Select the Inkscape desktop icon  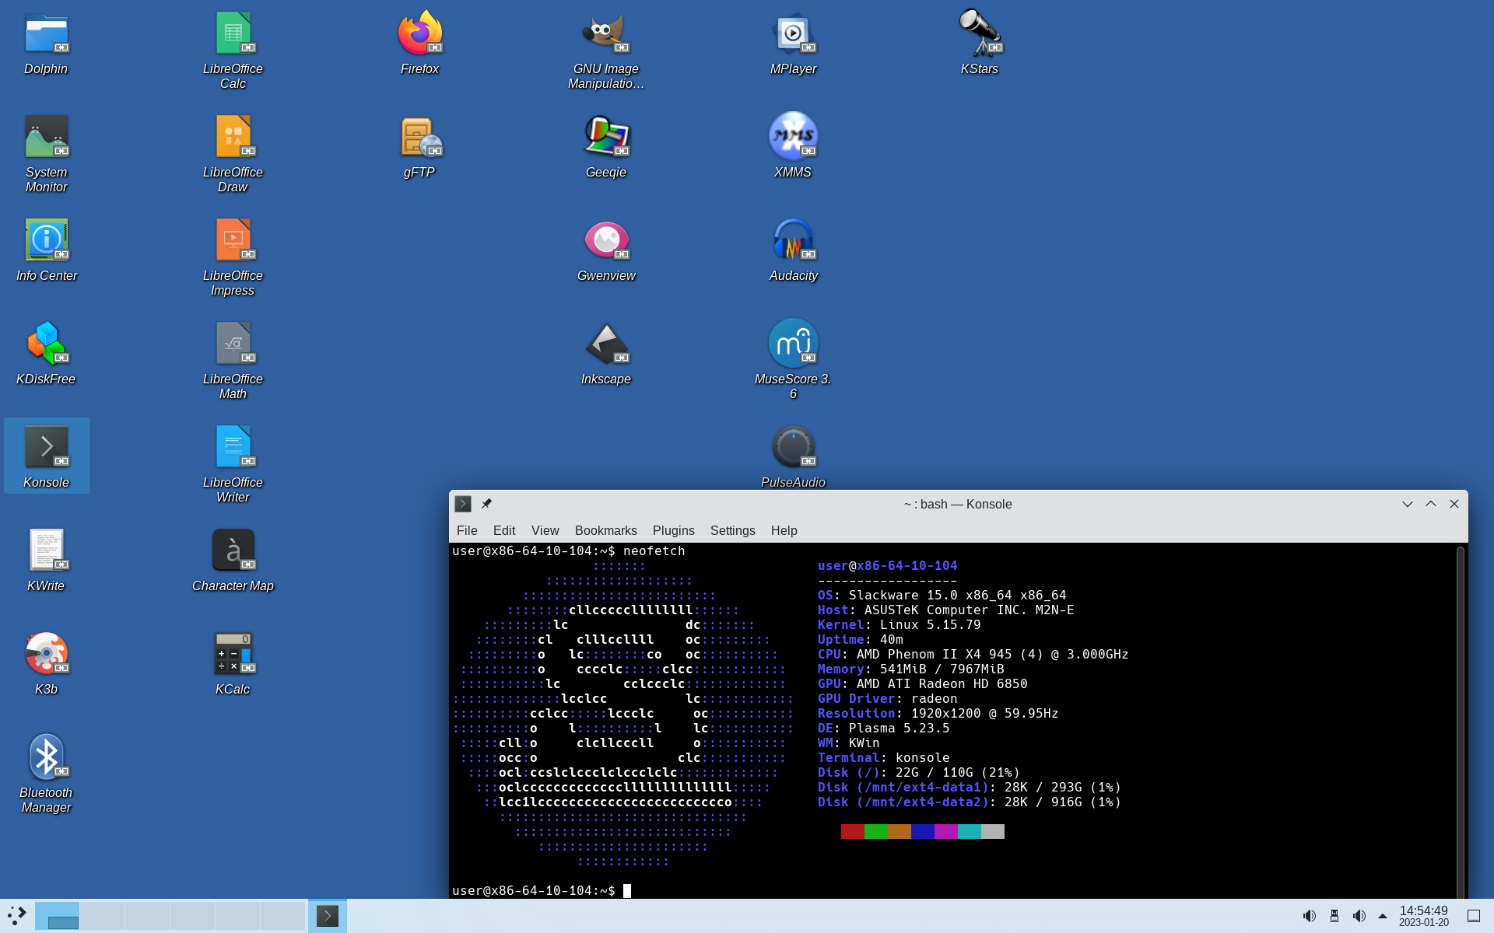(x=605, y=344)
